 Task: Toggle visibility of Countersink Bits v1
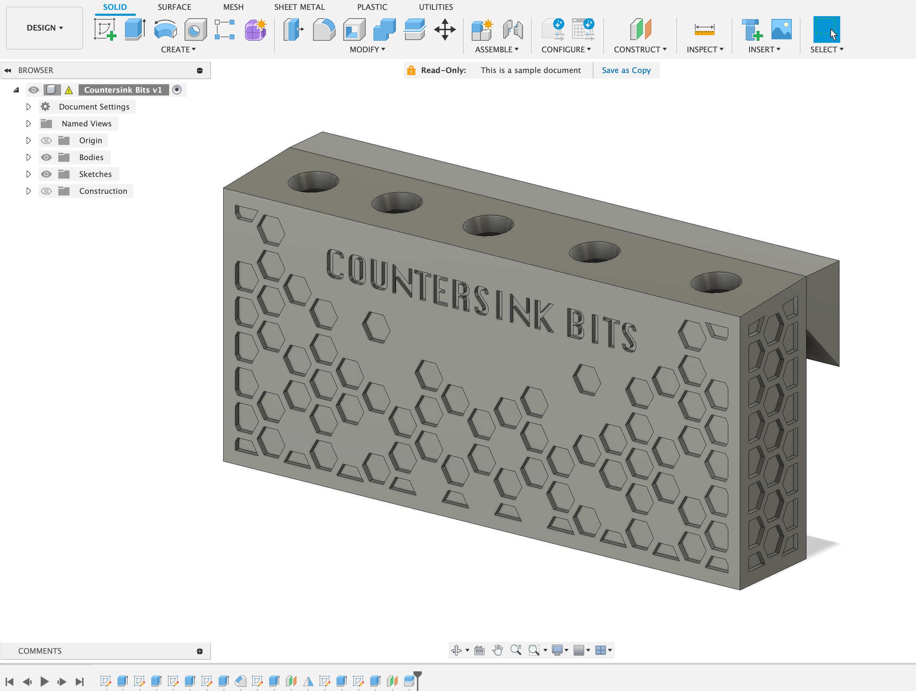click(x=34, y=90)
